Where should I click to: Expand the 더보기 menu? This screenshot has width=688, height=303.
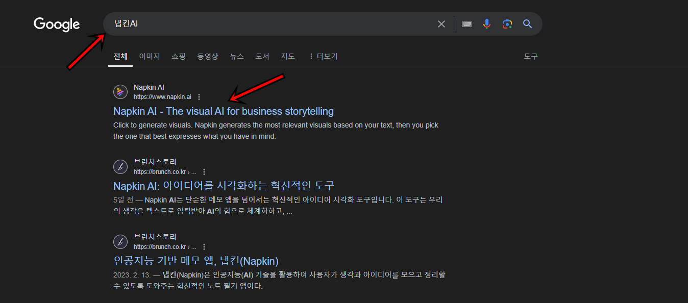(x=323, y=56)
